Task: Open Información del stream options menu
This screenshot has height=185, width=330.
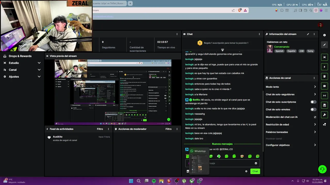Action: coord(314,34)
